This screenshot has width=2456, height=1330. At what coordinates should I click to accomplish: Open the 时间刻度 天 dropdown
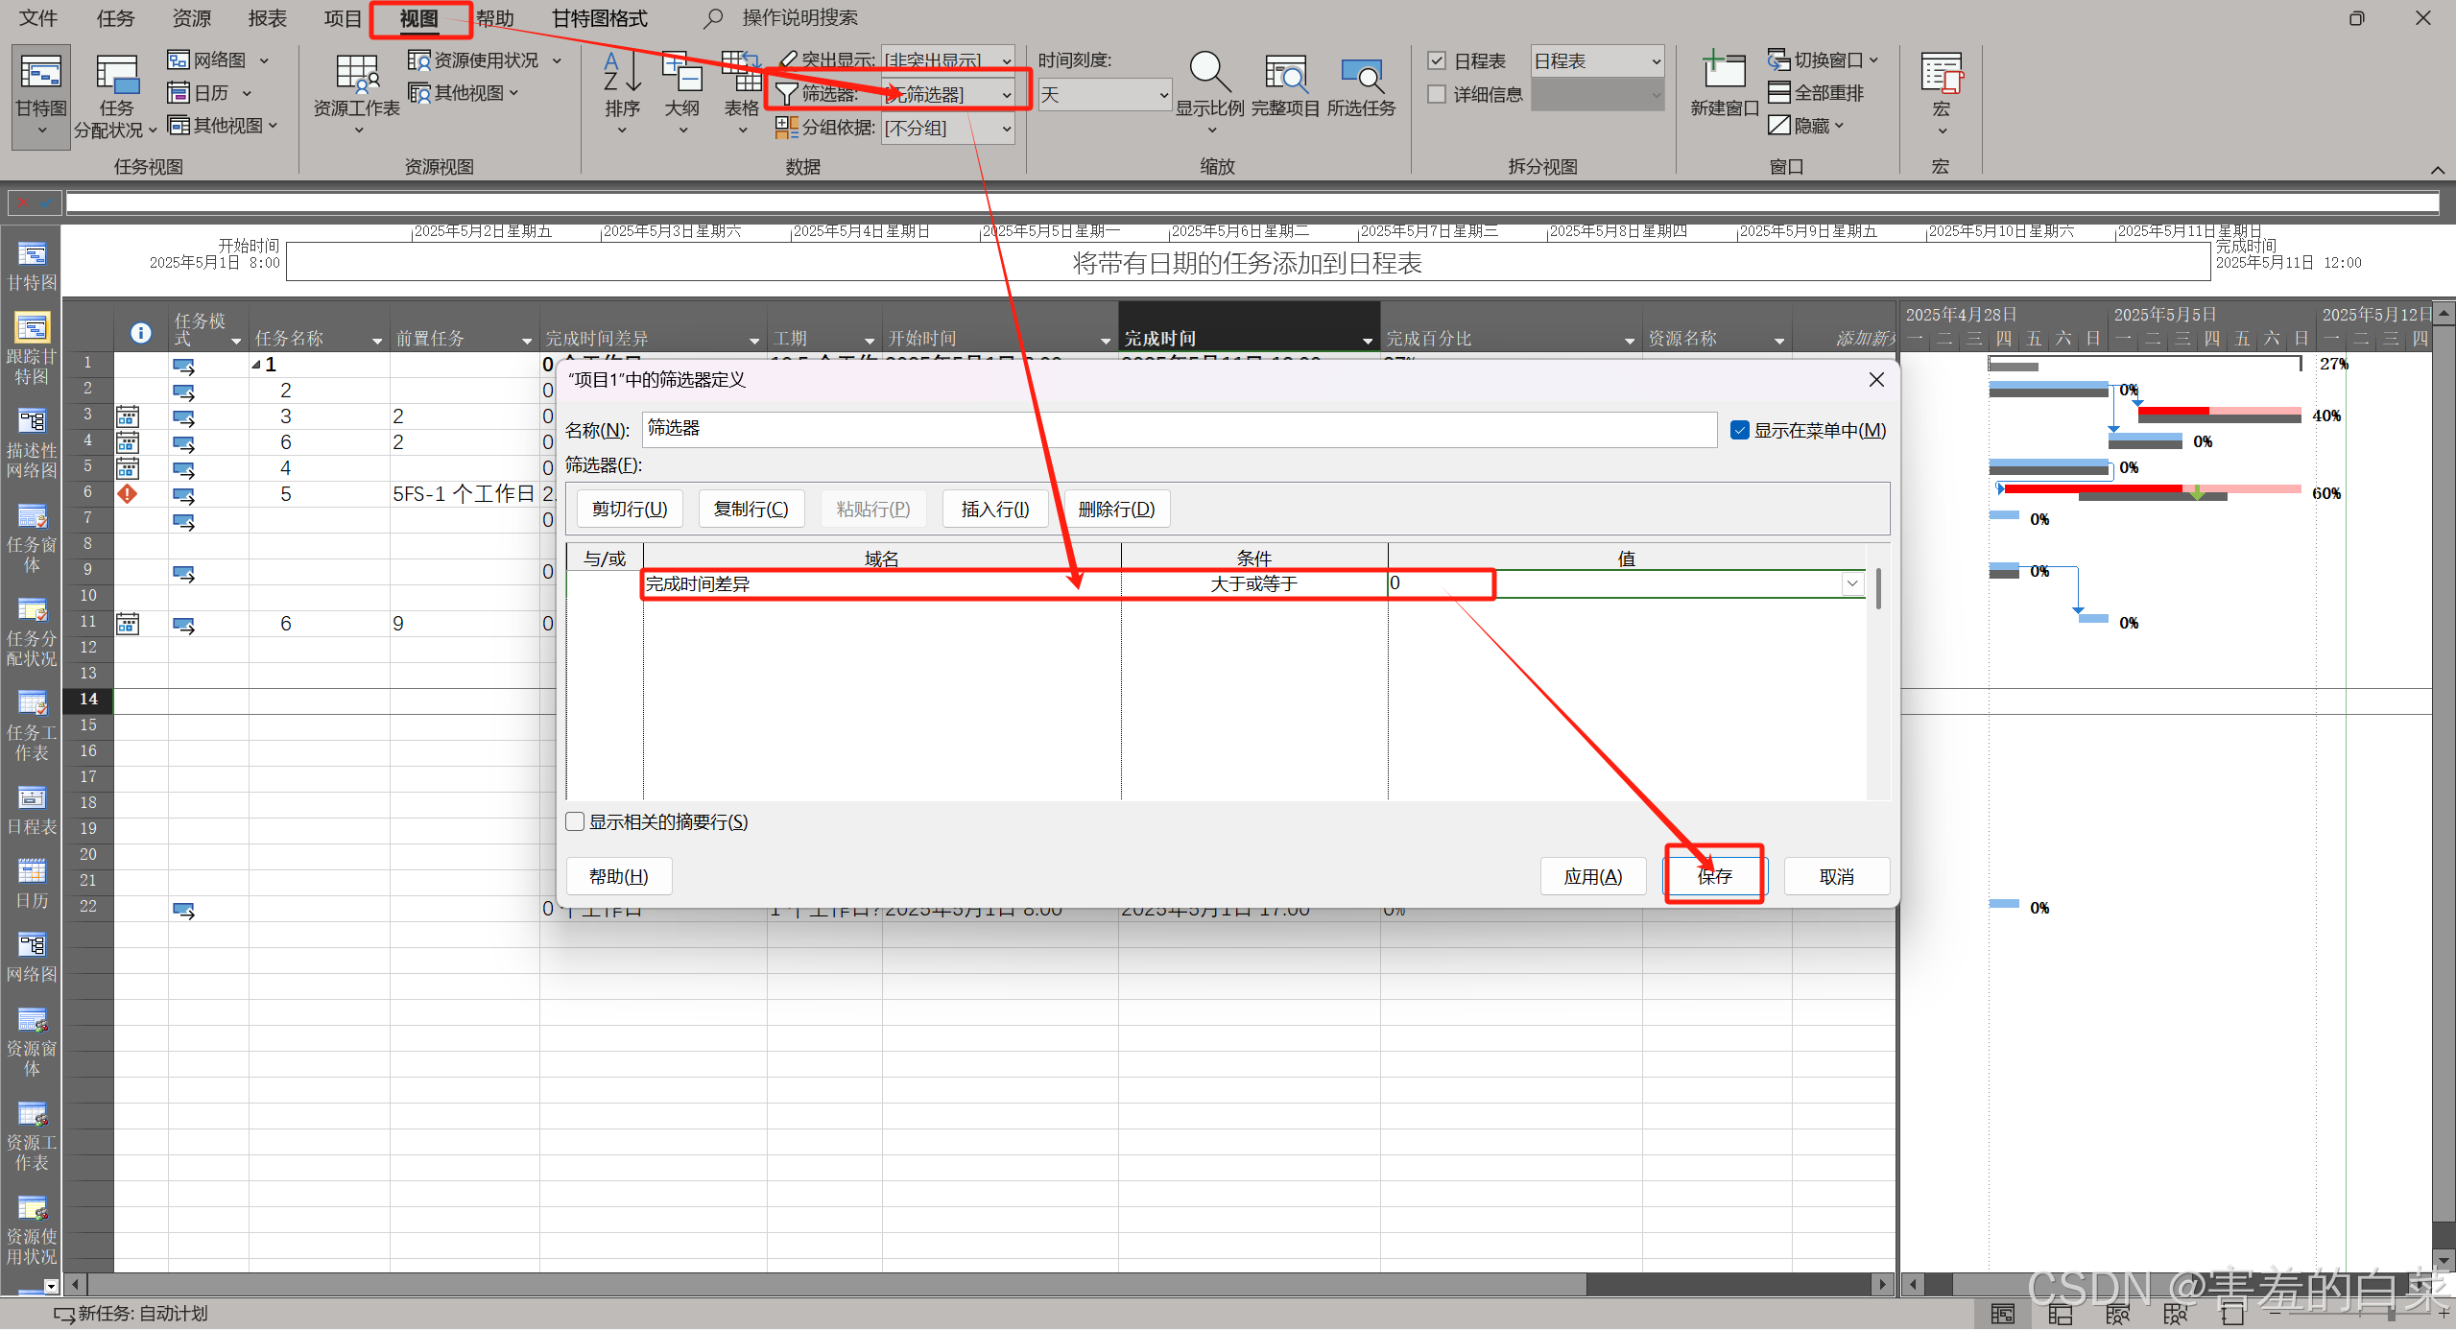(1163, 95)
